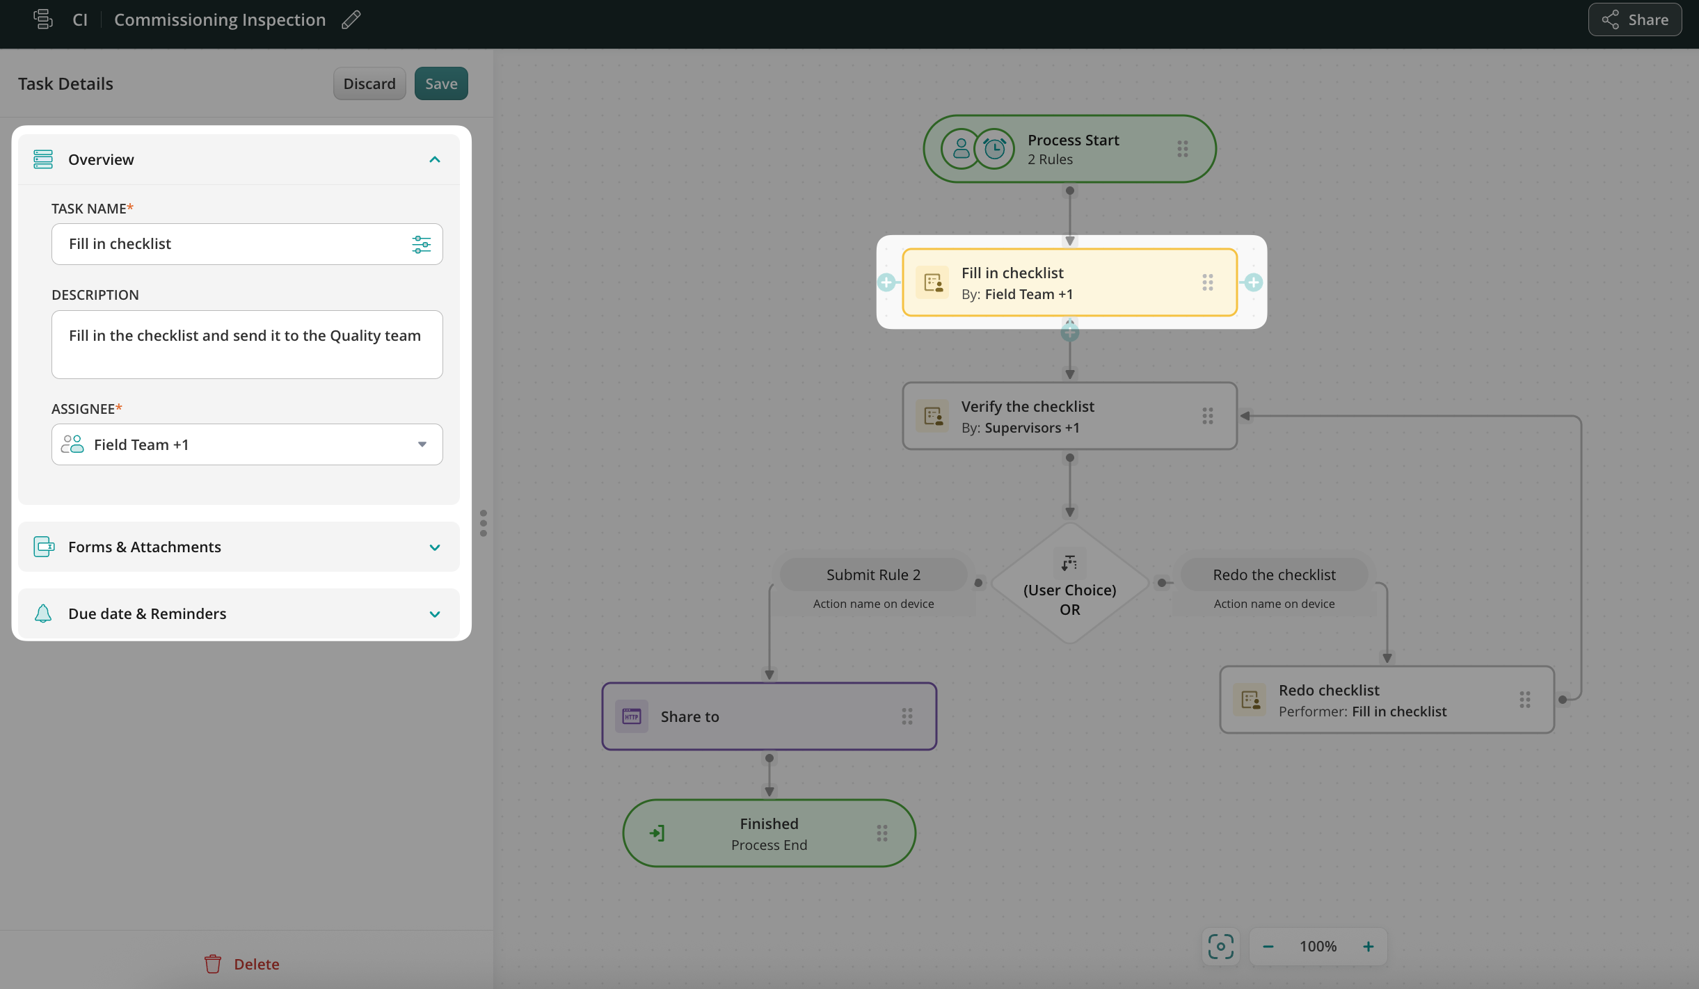
Task: Click the left plus connector on Fill in checklist
Action: (x=886, y=282)
